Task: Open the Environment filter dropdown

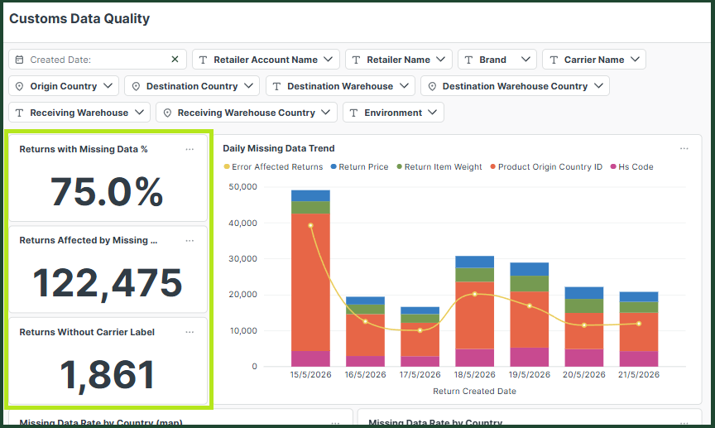Action: click(x=393, y=113)
